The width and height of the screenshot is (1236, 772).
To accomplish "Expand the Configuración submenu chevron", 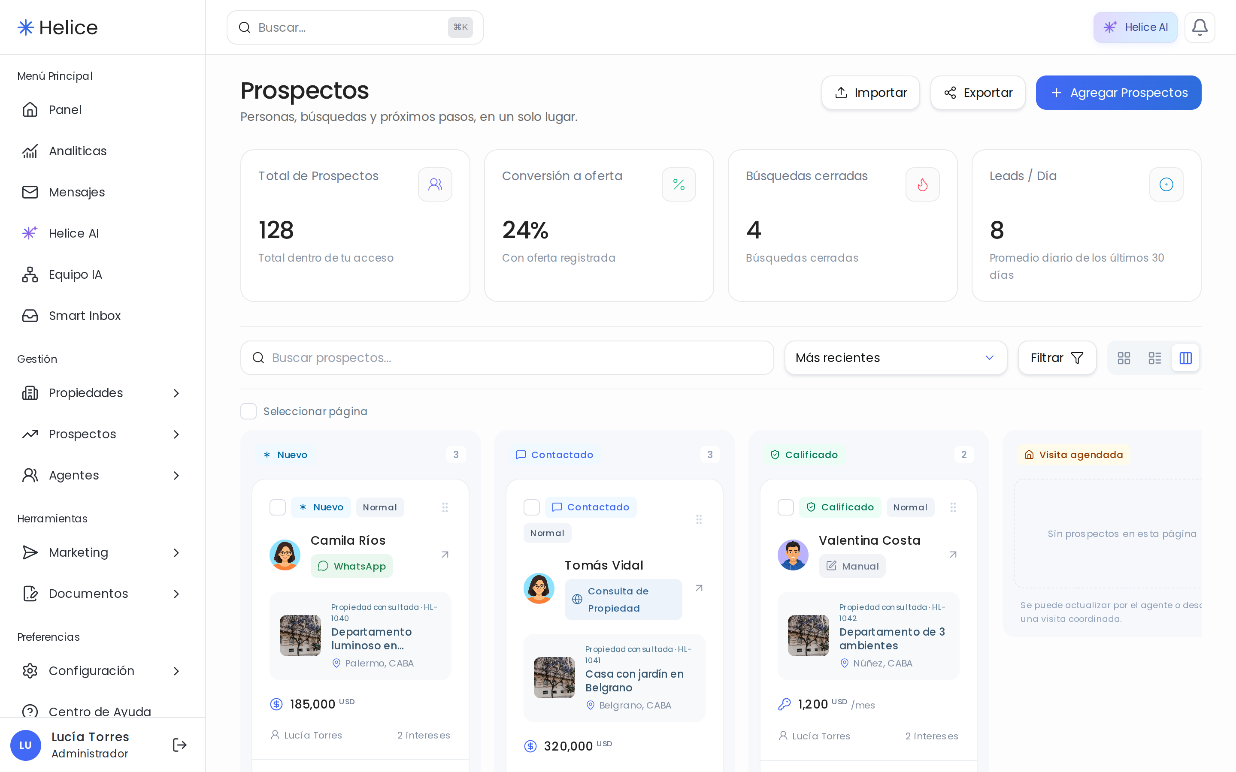I will [x=176, y=671].
